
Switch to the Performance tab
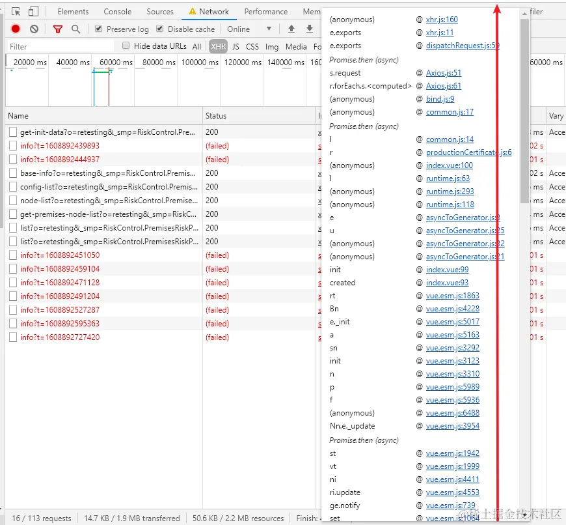pos(266,12)
